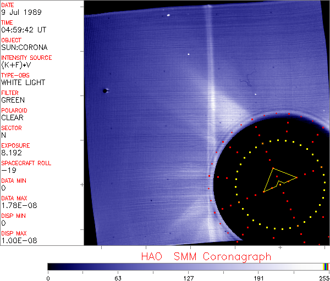Select the GREEN filter value
330x281 pixels.
tap(13, 100)
